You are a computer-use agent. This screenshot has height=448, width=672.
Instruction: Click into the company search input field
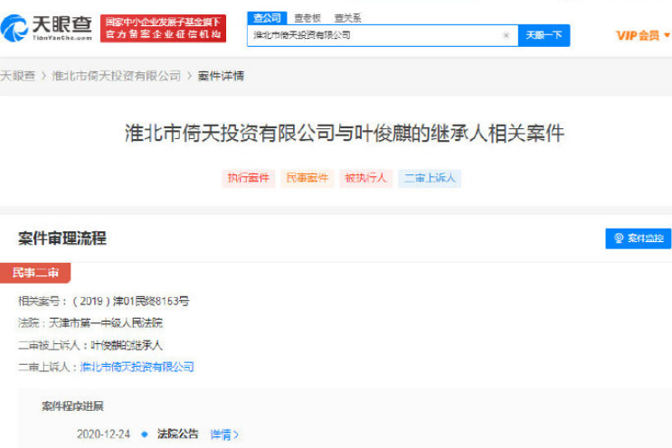[x=371, y=36]
